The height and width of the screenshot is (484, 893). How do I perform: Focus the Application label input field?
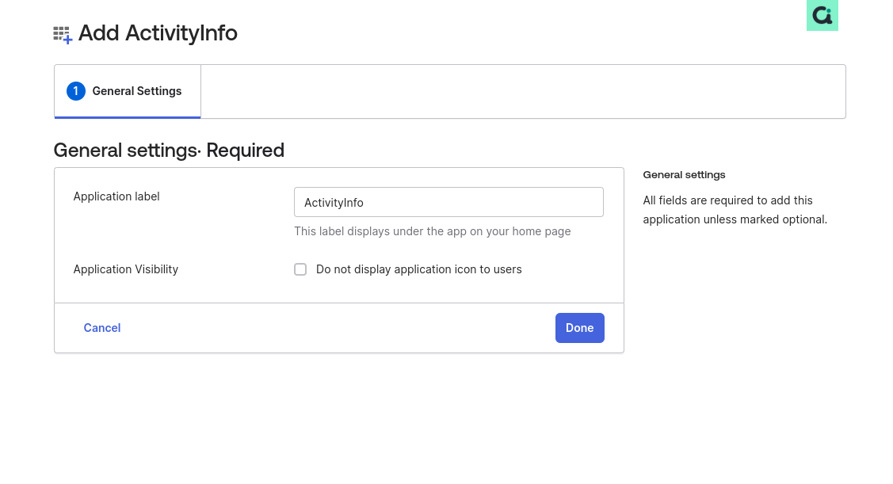coord(448,202)
